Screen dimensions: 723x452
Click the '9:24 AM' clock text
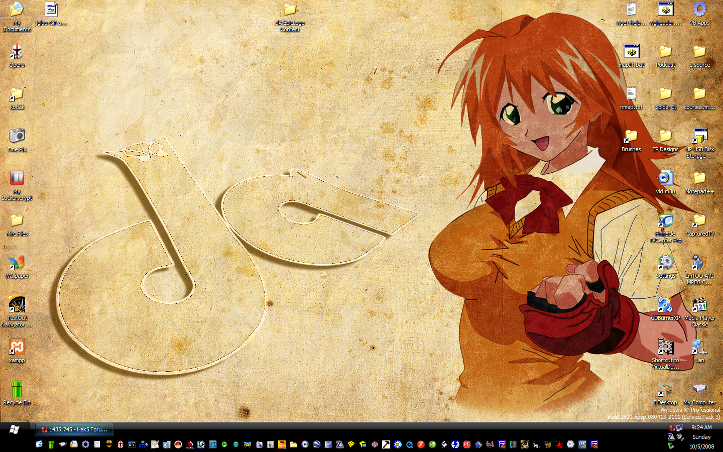(701, 427)
